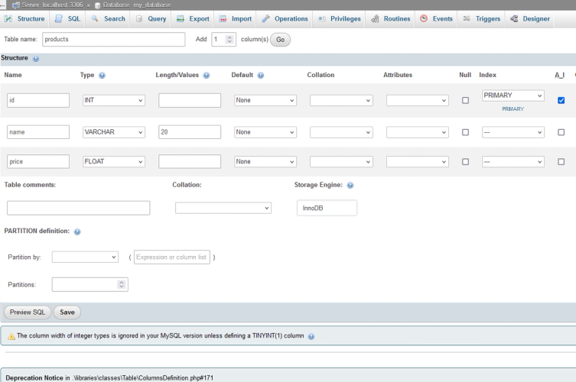Click the Import tab icon
The height and width of the screenshot is (382, 576).
[223, 18]
